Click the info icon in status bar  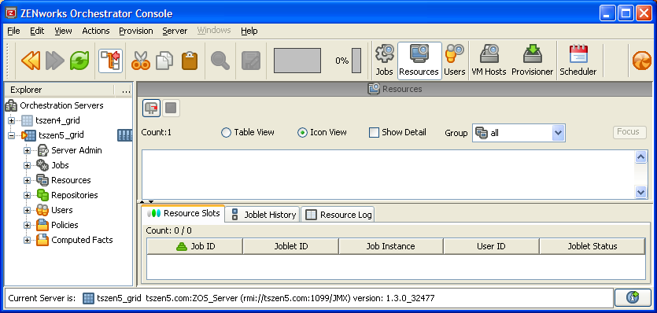tap(633, 297)
